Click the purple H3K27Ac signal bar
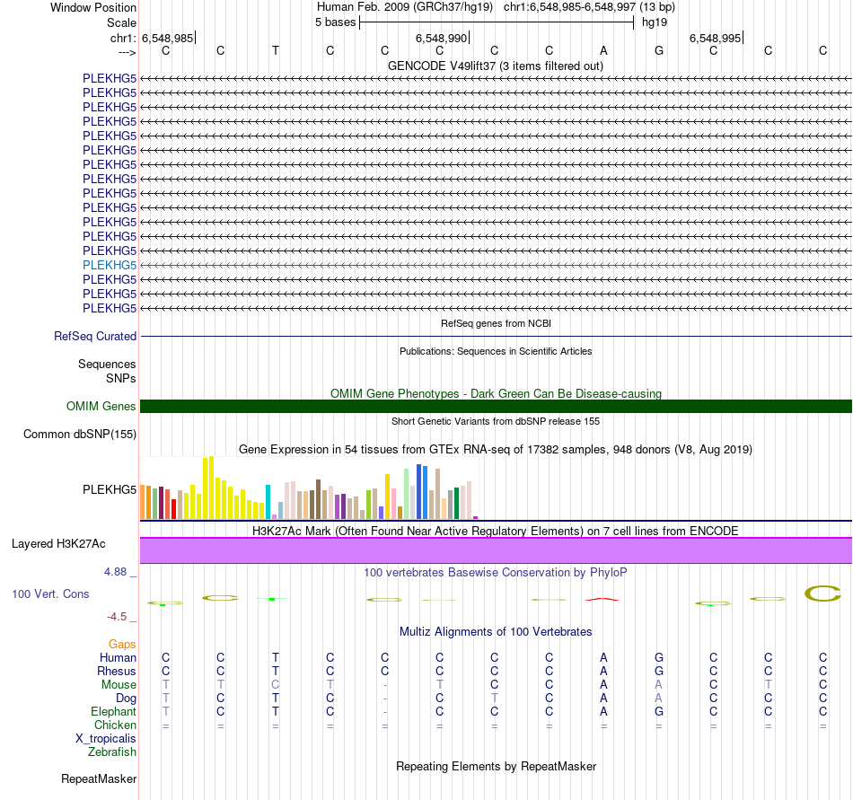The height and width of the screenshot is (800, 853). coord(496,550)
